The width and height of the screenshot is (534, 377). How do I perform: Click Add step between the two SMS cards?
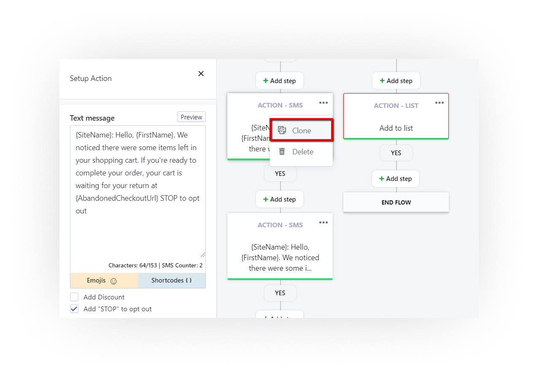[x=280, y=199]
